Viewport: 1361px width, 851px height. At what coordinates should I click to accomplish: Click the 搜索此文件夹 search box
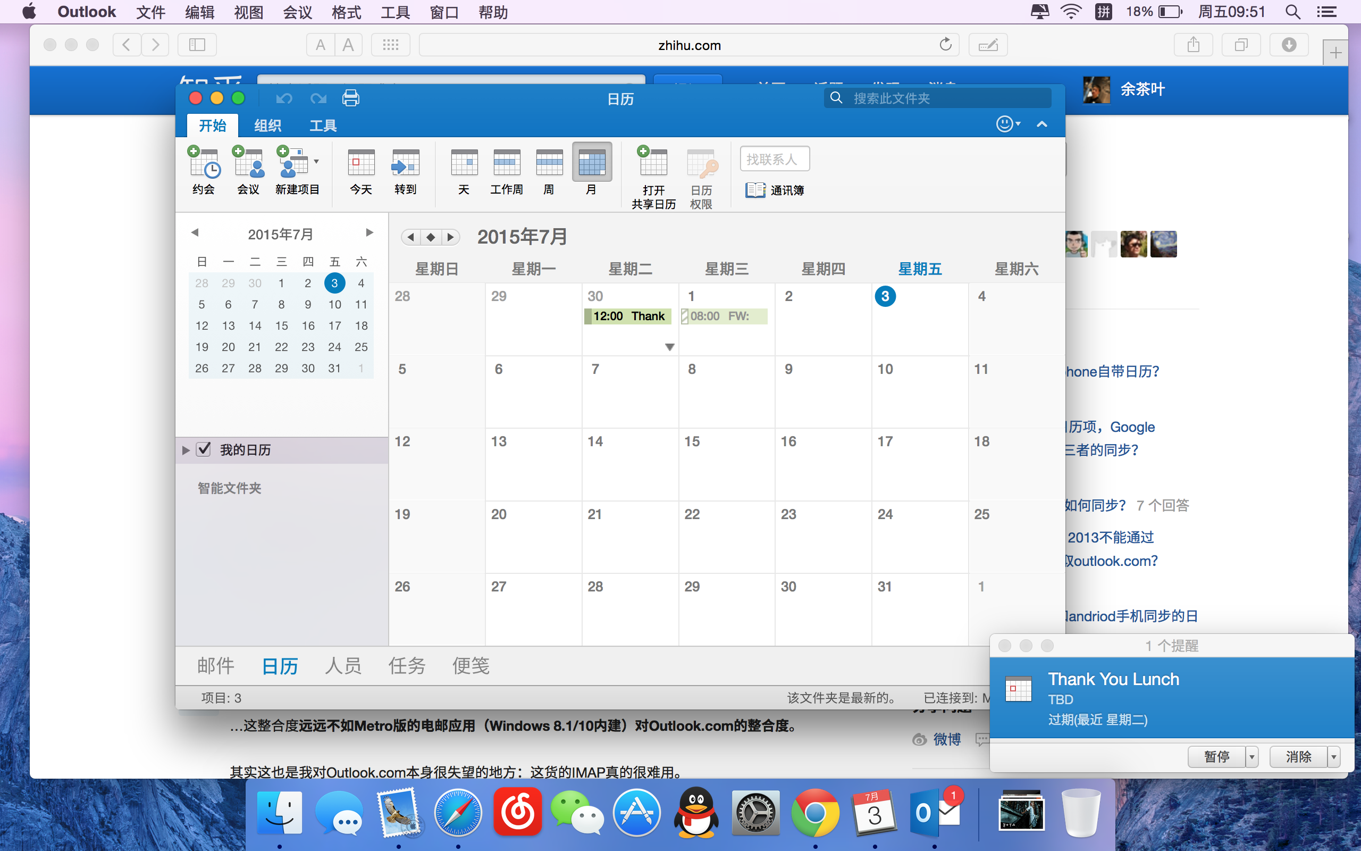click(x=937, y=98)
